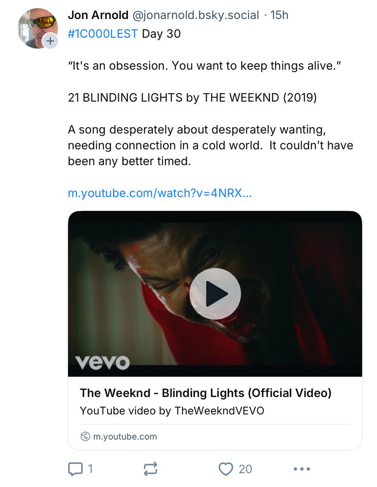Click the m.youtube.com domain text in card

point(125,436)
